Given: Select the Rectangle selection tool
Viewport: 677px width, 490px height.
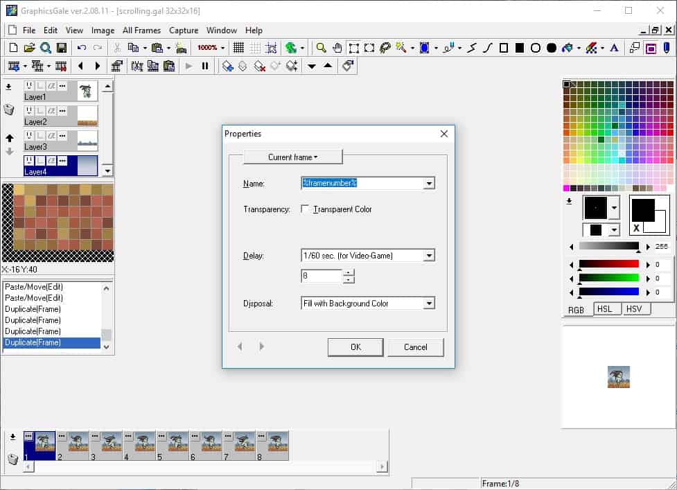Looking at the screenshot, I should [x=353, y=48].
